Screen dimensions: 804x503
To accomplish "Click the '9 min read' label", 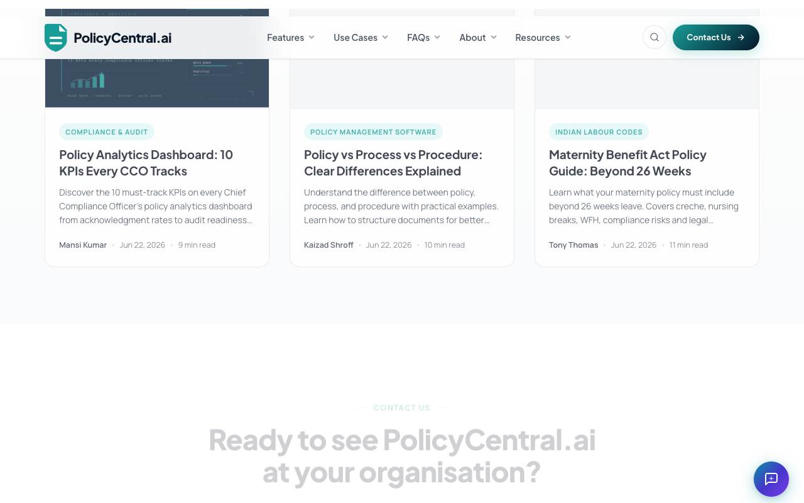I will [x=197, y=245].
